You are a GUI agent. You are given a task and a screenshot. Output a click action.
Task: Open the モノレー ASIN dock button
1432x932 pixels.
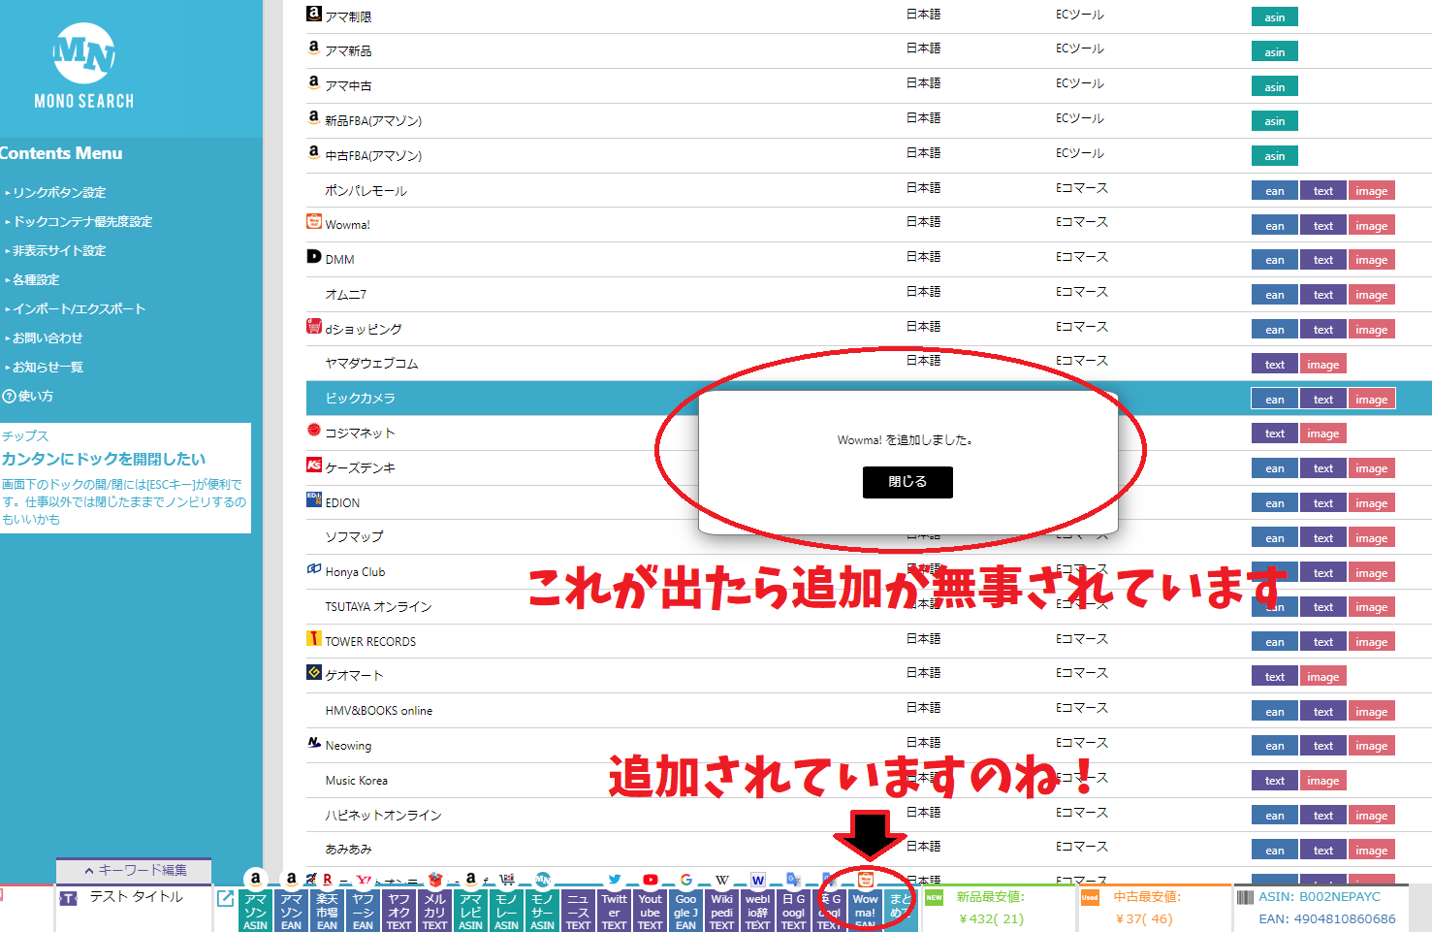[506, 912]
